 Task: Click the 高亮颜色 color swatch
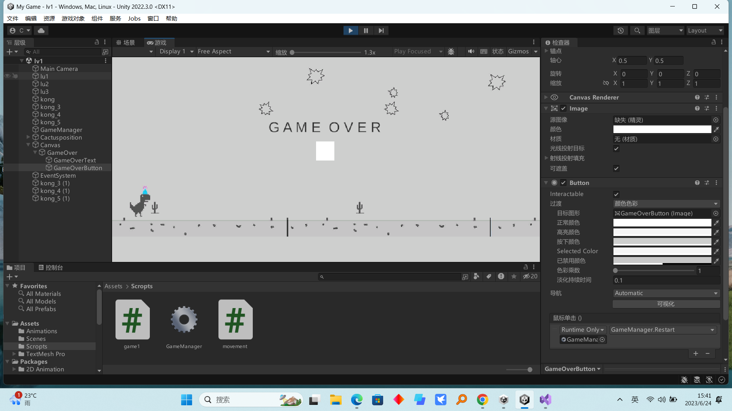tap(662, 232)
